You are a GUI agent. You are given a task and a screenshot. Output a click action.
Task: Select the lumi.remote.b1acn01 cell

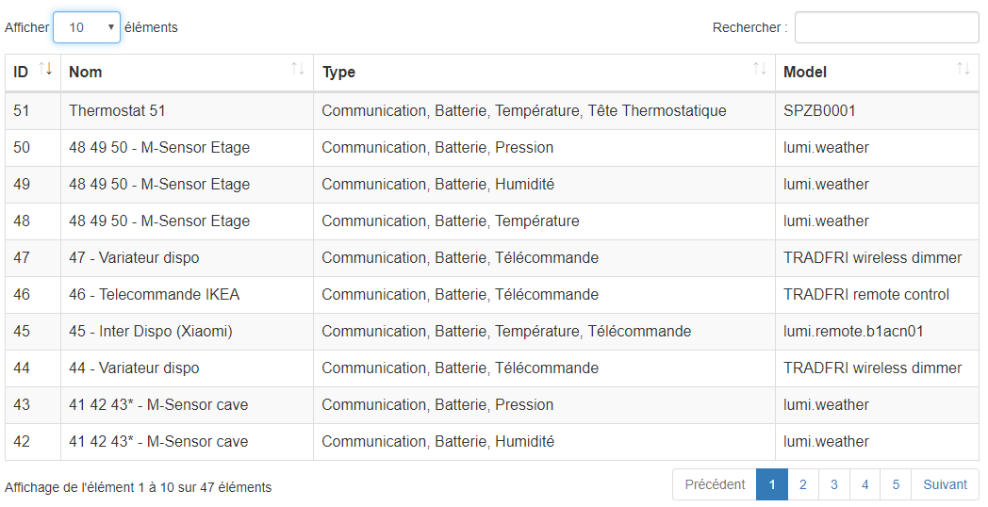[853, 331]
